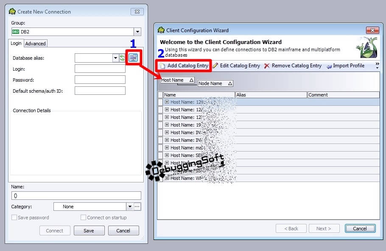Viewport: 386px width, 251px height.
Task: Switch to the Advanced tab
Action: point(35,43)
